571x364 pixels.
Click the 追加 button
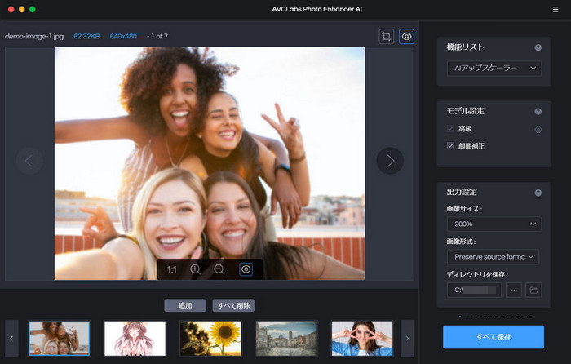[x=185, y=305]
